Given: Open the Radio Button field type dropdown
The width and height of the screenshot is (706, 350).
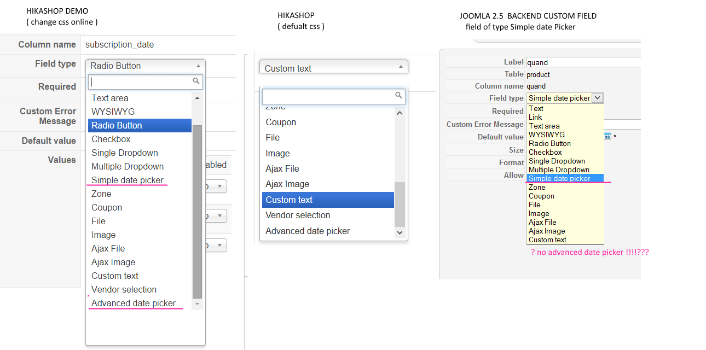Looking at the screenshot, I should pos(146,66).
